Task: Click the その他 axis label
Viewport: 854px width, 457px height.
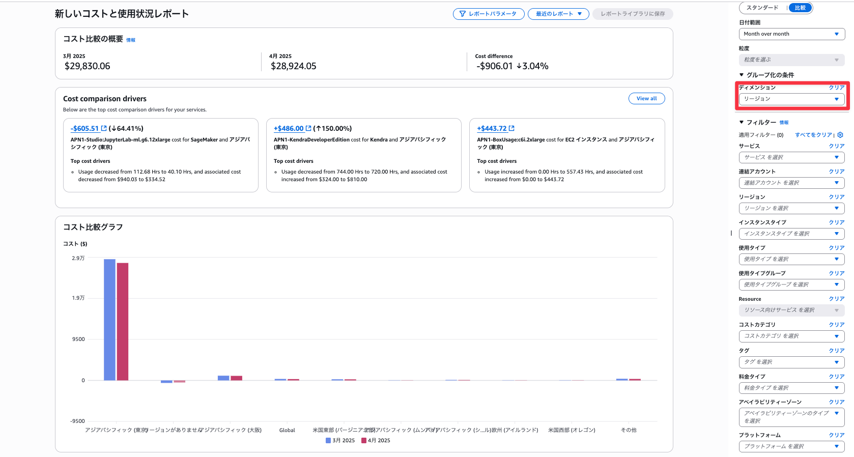Action: click(629, 430)
